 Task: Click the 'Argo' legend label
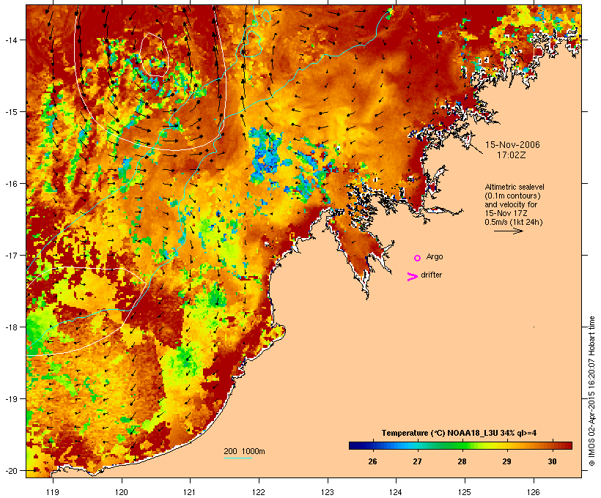[435, 256]
